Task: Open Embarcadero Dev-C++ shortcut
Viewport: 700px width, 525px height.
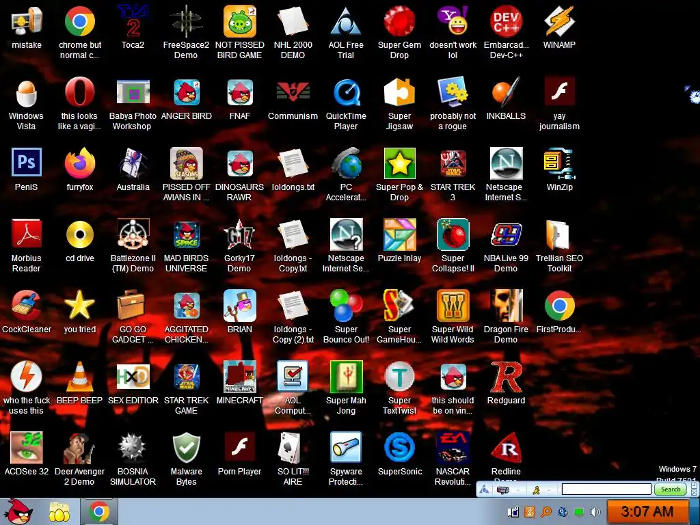Action: coord(506,21)
